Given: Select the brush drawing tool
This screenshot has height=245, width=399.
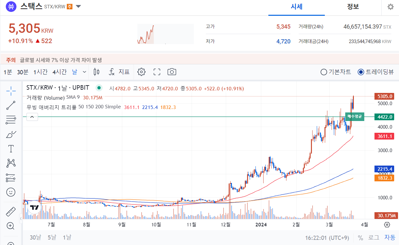Looking at the screenshot, I should (11, 134).
